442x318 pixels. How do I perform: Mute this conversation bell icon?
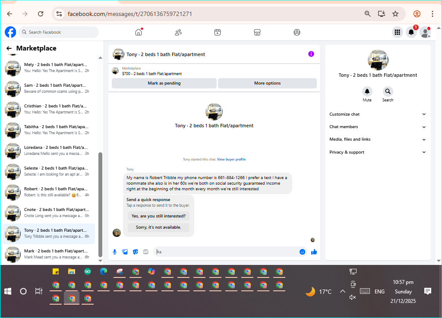click(x=367, y=91)
